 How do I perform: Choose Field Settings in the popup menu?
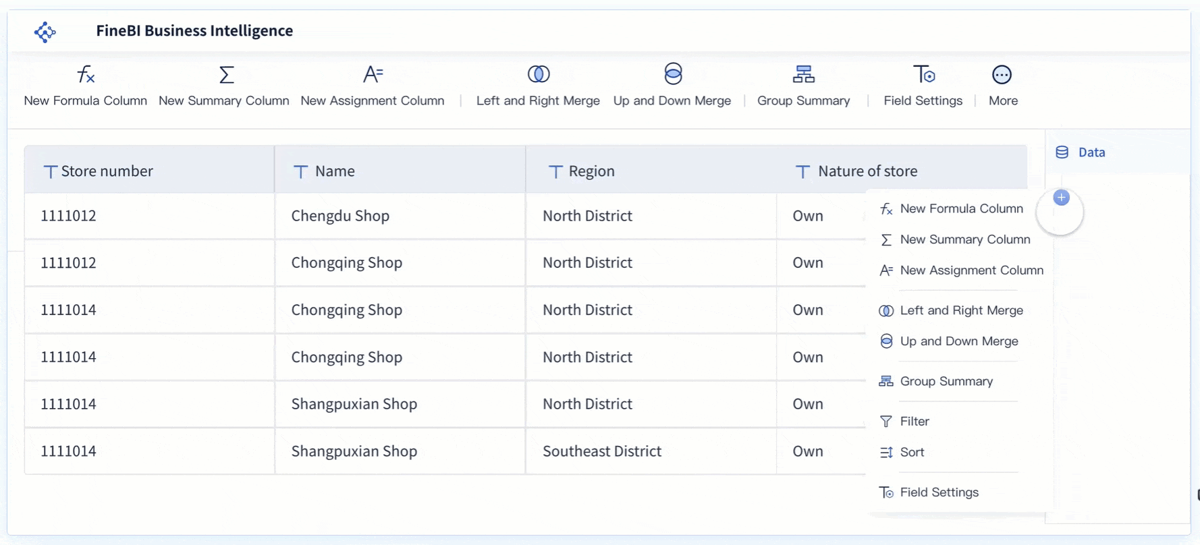[939, 492]
